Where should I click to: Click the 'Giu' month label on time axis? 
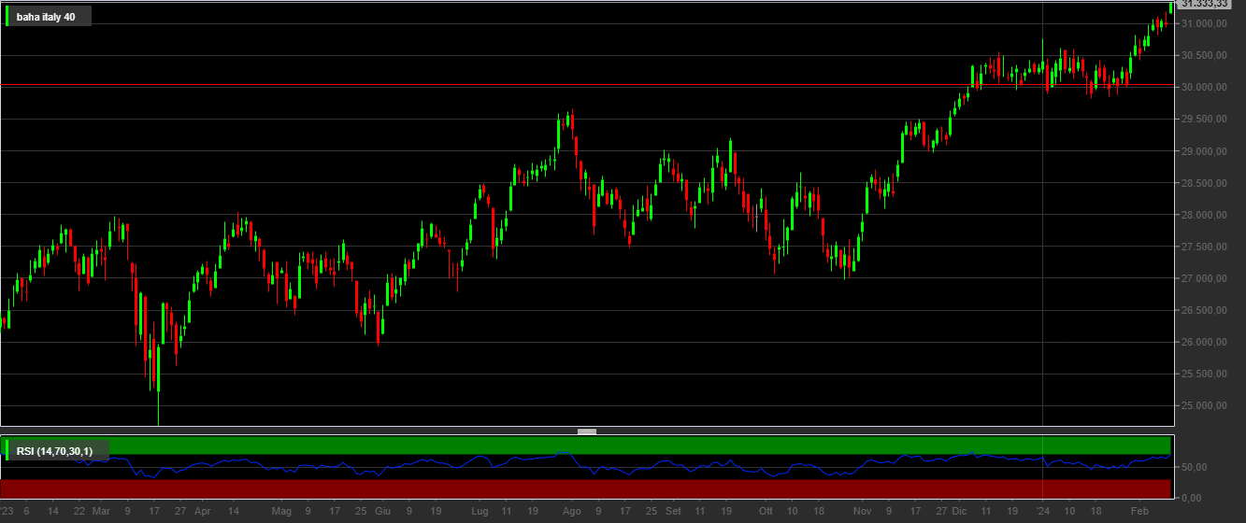381,512
